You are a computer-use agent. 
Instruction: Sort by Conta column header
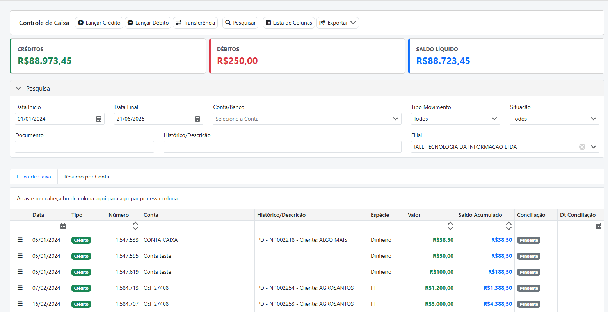pos(198,215)
